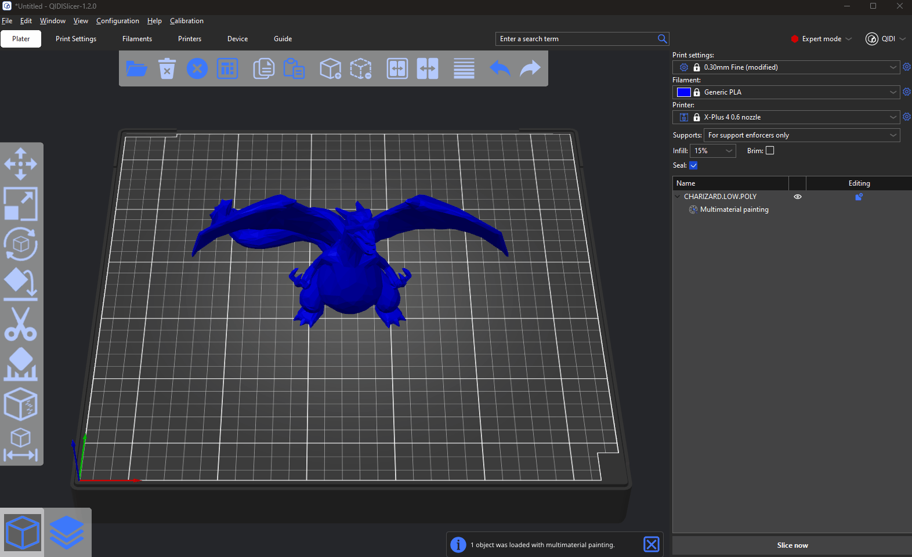Select the Move tool in left toolbar
The width and height of the screenshot is (912, 557).
tap(21, 164)
